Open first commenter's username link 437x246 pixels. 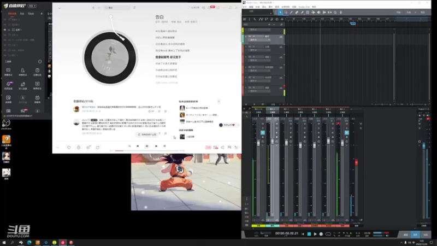88,107
